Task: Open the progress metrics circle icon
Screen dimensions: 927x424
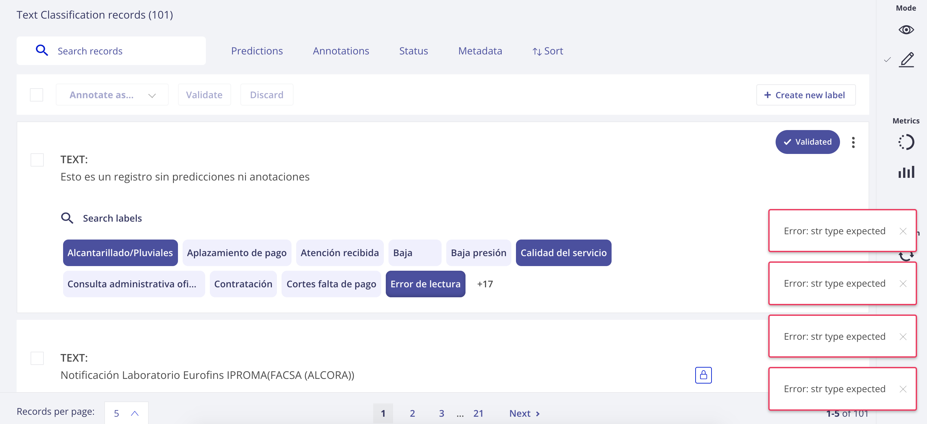Action: point(906,142)
